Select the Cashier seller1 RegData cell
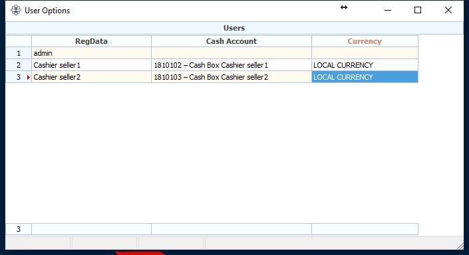Viewport: 469px width, 255px height. (x=91, y=65)
